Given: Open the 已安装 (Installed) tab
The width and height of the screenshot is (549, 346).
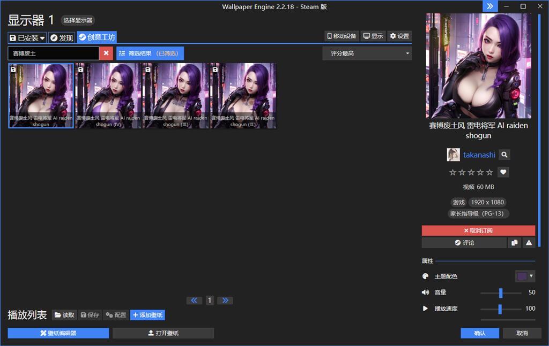Looking at the screenshot, I should pos(27,38).
